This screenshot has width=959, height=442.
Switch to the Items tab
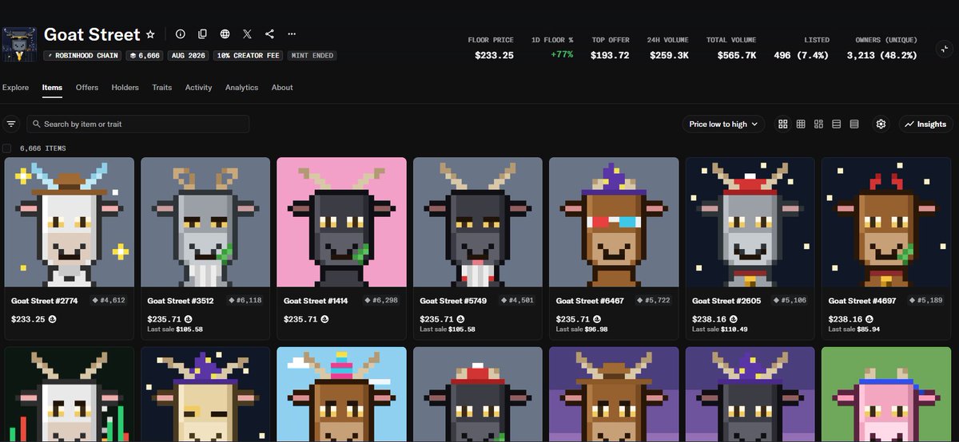pyautogui.click(x=52, y=88)
